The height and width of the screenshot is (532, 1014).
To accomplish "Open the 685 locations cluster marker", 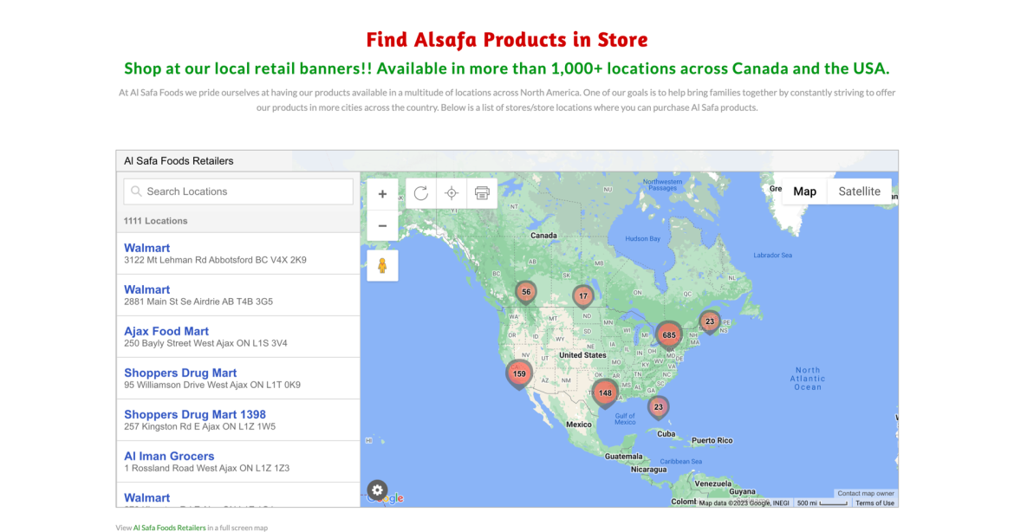I will click(668, 334).
